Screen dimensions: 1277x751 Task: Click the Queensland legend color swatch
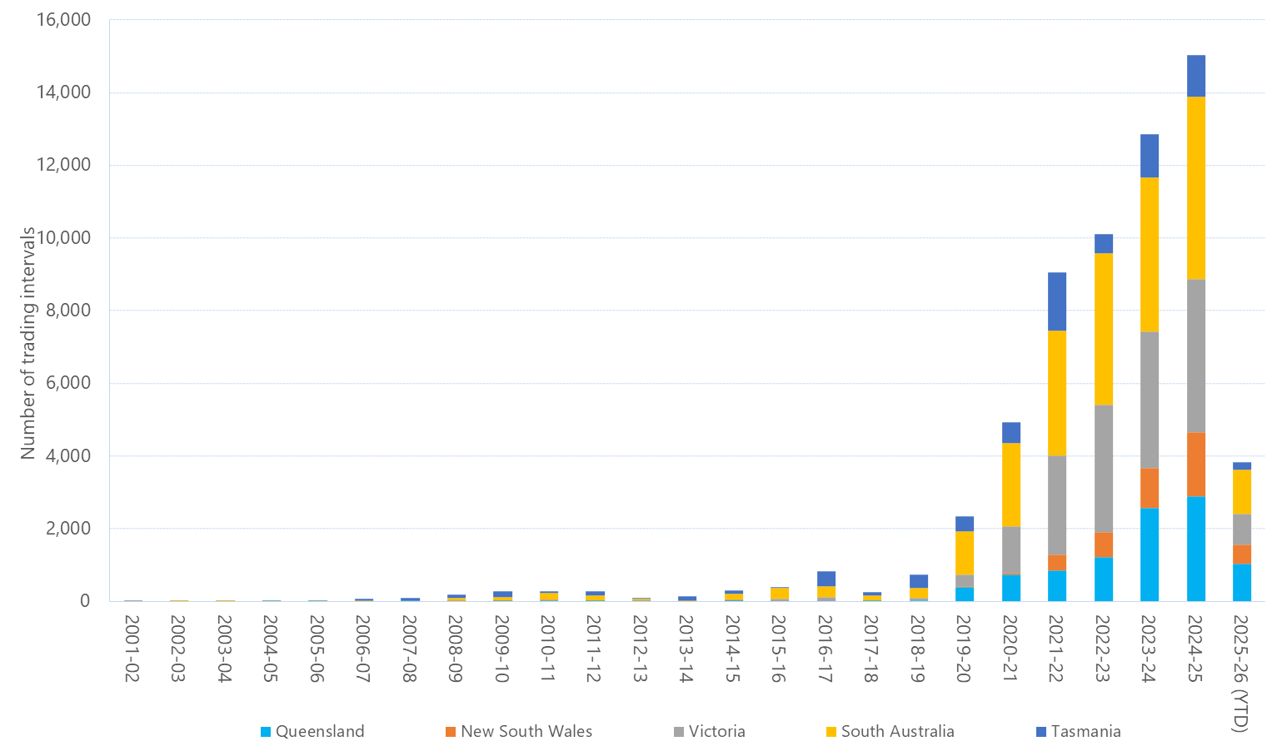(266, 732)
